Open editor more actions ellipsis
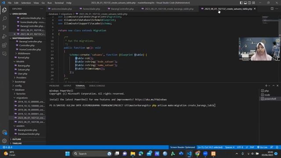Viewport: 281px width, 158px height. [277, 9]
